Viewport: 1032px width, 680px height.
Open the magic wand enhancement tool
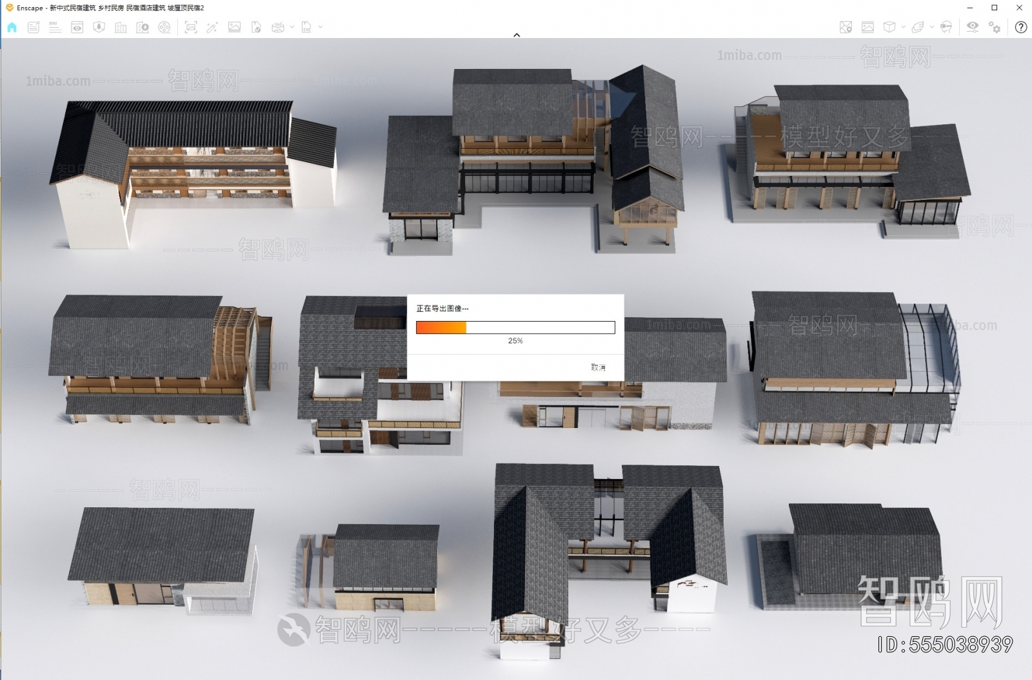click(212, 27)
